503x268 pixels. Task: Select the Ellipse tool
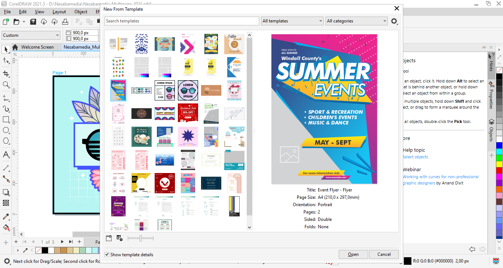coord(6,130)
